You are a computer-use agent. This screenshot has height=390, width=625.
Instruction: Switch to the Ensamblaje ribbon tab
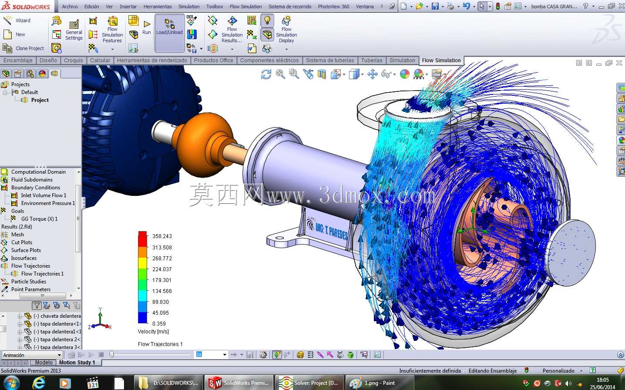pos(18,61)
